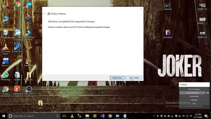Viewport: 211px width, 119px height.
Task: Enable Studio Mode in OBS Controls
Action: 194,96
